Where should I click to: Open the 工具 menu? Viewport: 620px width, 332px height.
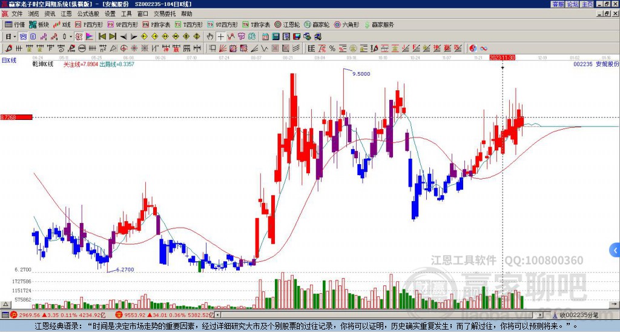(x=127, y=14)
